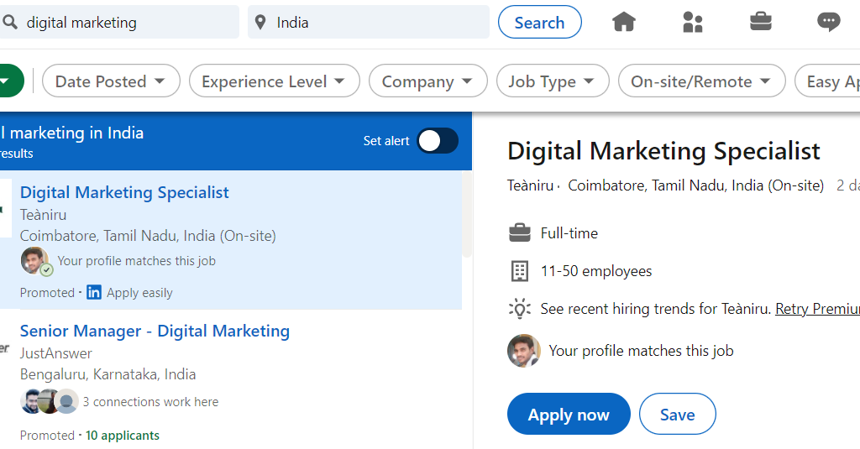
Task: Click the location pin icon
Action: [260, 23]
